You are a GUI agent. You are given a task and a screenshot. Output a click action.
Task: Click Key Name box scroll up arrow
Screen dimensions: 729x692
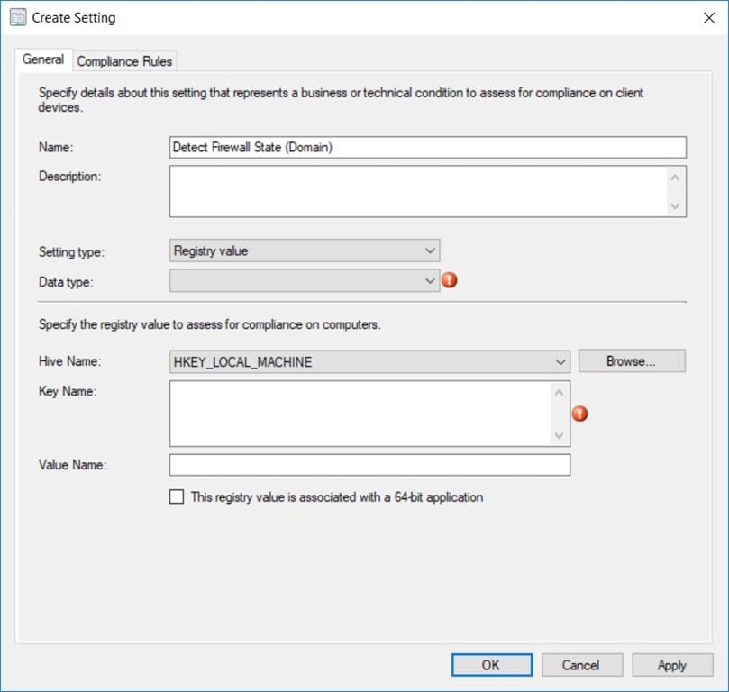point(560,393)
